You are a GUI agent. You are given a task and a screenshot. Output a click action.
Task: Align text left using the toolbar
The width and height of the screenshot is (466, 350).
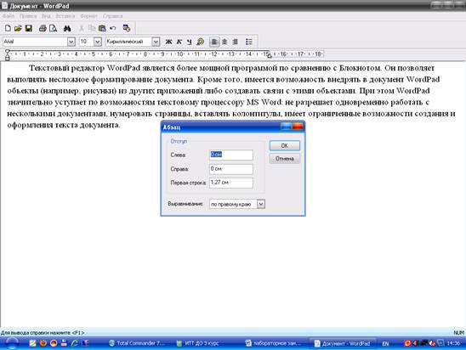(214, 42)
